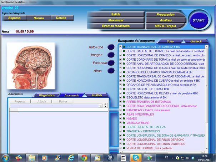Uncheck CORTE TRANSVERSAL DE CABEZA # BK

pyautogui.click(x=120, y=47)
